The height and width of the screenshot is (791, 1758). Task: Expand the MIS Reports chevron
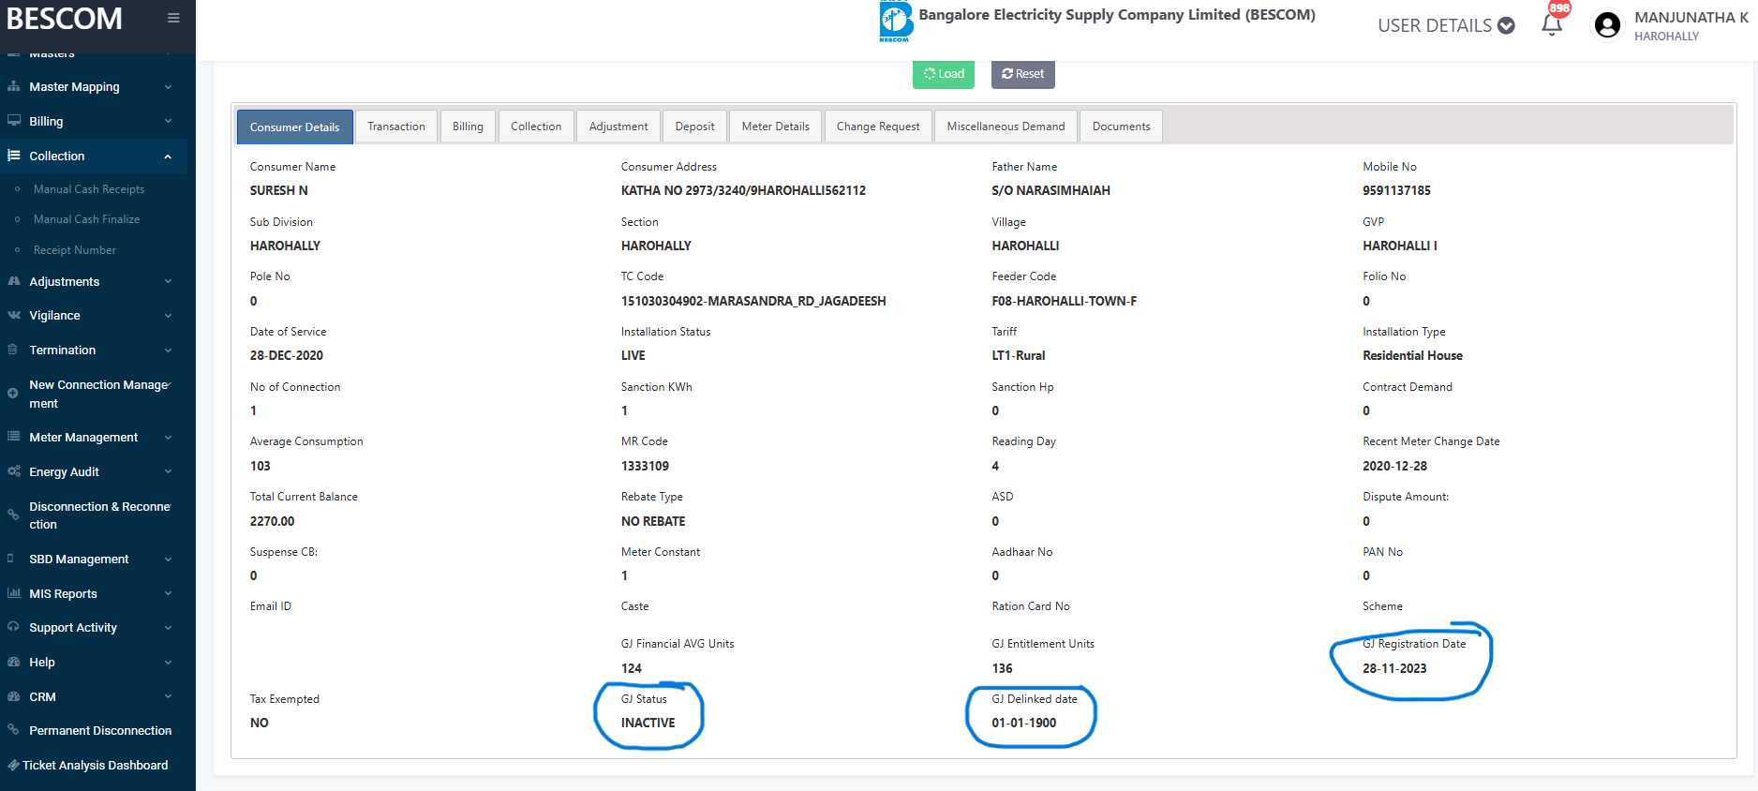(x=169, y=593)
